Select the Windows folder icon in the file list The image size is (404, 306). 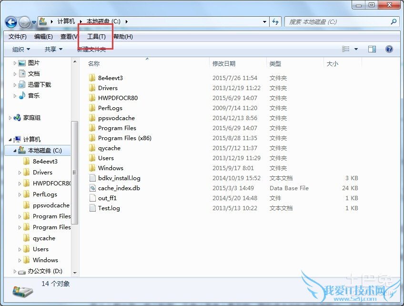coord(92,168)
